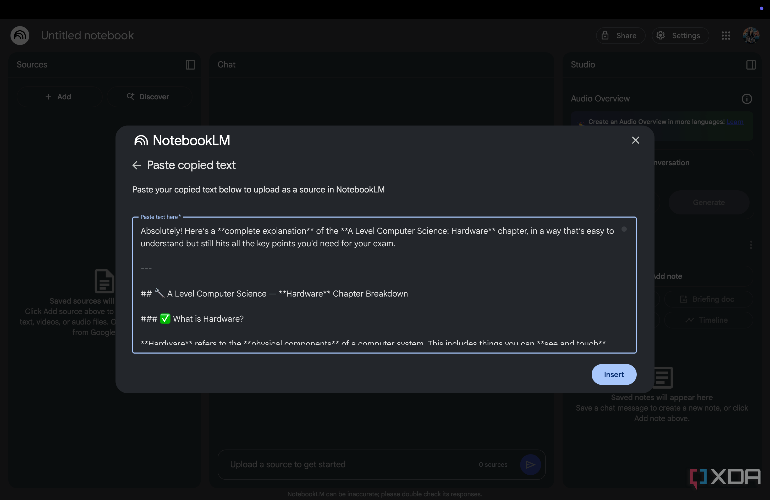Image resolution: width=770 pixels, height=500 pixels.
Task: Generate the audio overview
Action: 708,202
